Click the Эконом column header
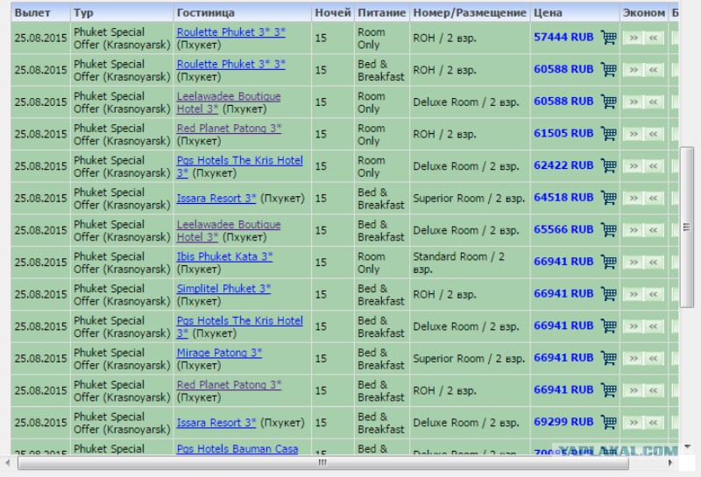This screenshot has height=477, width=701. [644, 13]
